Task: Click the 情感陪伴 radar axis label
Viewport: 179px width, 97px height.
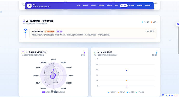Action: [x=36, y=75]
